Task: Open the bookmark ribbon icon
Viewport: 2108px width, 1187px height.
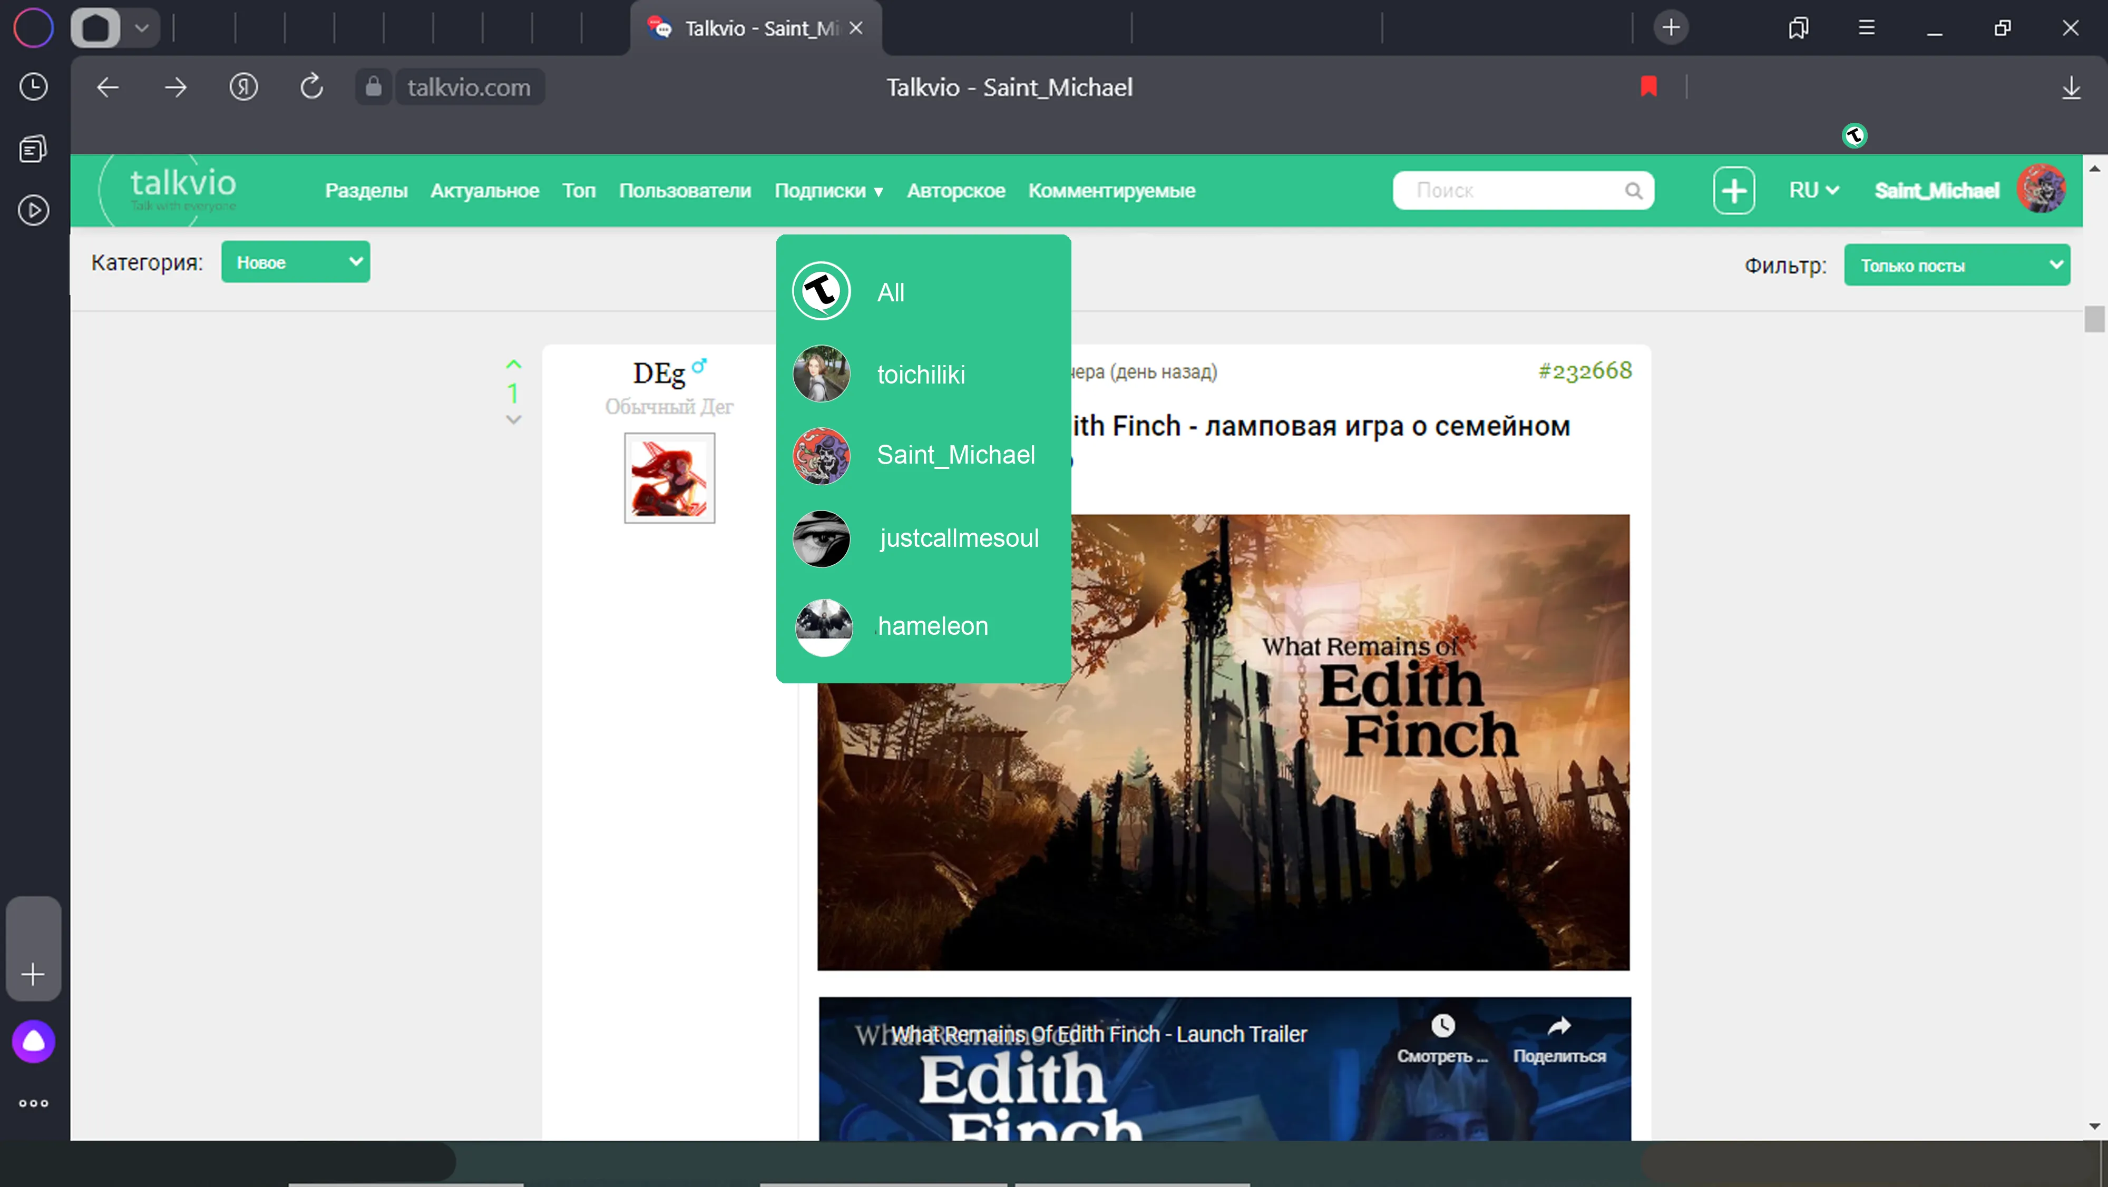Action: point(1648,87)
